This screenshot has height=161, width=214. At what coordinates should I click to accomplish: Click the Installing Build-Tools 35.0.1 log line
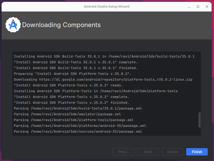point(104,56)
